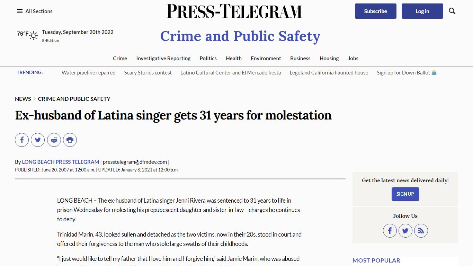Screen dimensions: 473x266
Task: Follow Us on Twitter sidebar icon
Action: (405, 231)
